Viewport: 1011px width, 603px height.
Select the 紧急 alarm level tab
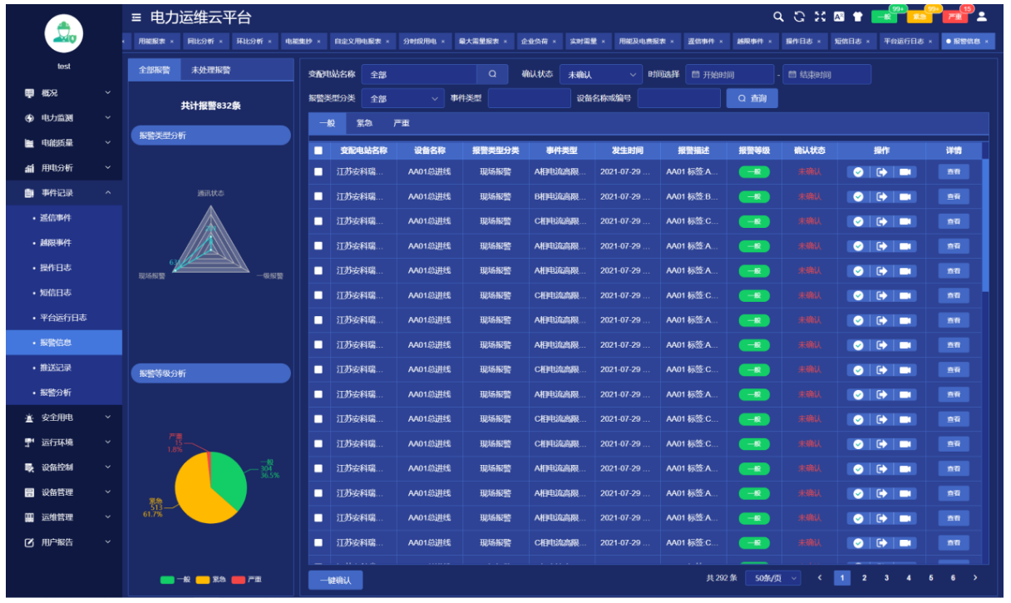[364, 123]
